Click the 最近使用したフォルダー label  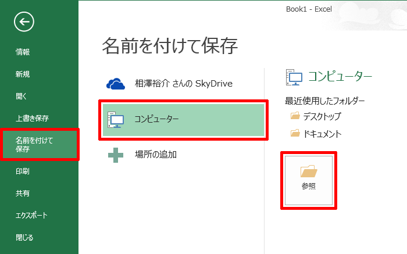coord(324,101)
